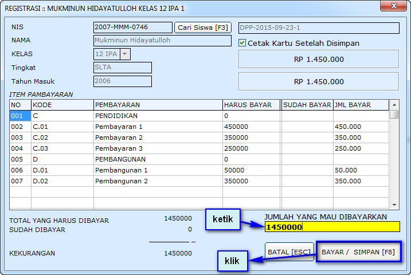Select row number 001

tap(20, 116)
